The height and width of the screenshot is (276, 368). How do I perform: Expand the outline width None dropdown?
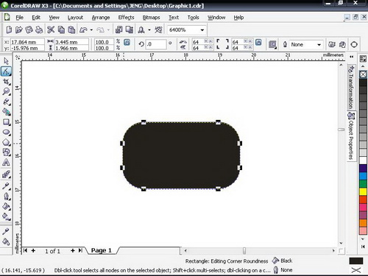(319, 45)
